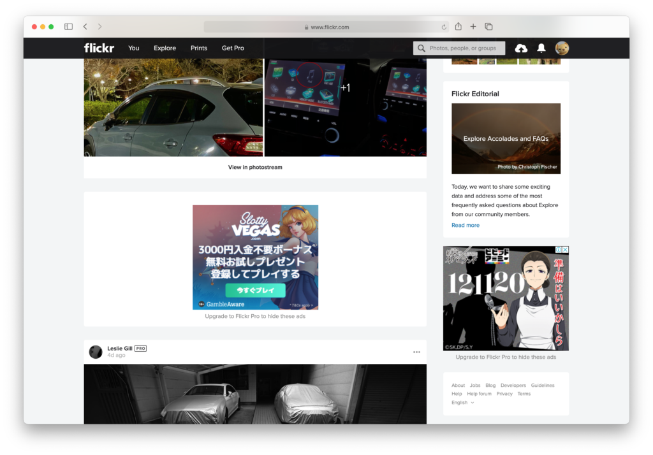
Task: Open the Explore menu
Action: [x=165, y=48]
